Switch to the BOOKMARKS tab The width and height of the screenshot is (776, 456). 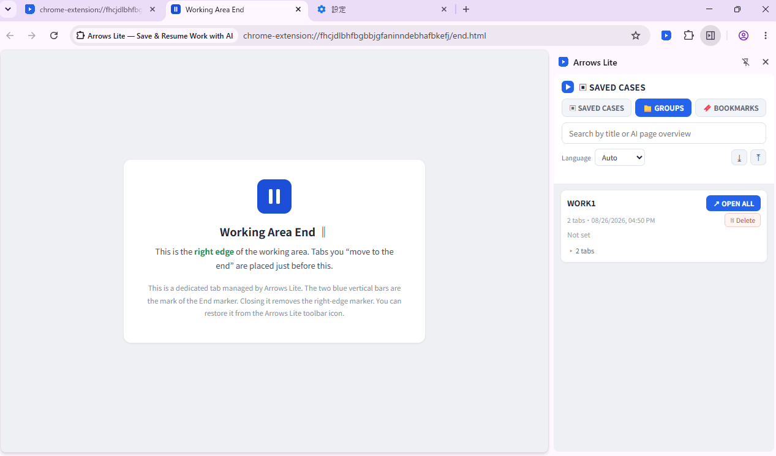(731, 108)
